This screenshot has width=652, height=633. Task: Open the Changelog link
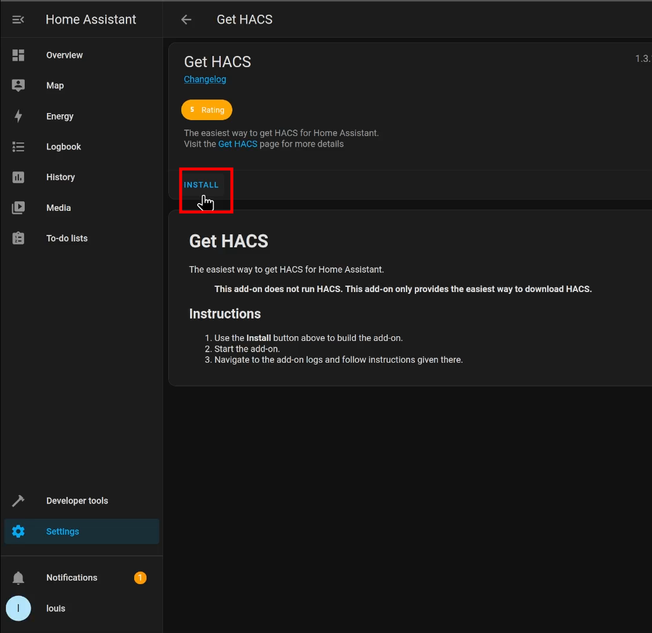pos(205,79)
